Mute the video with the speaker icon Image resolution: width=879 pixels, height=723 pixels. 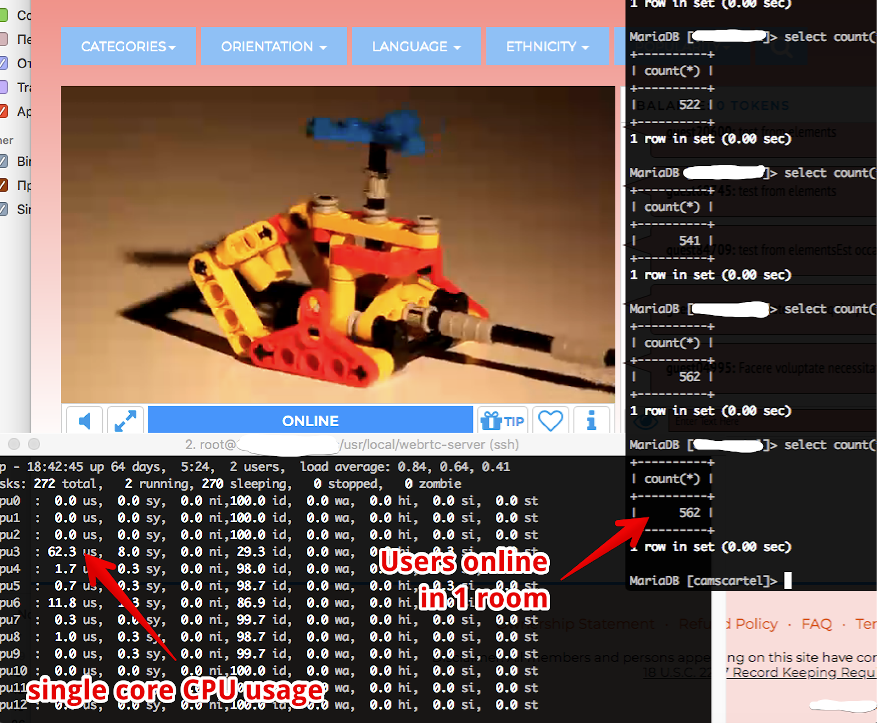tap(85, 421)
